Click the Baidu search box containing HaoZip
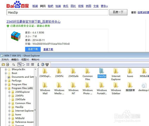 click(58, 12)
